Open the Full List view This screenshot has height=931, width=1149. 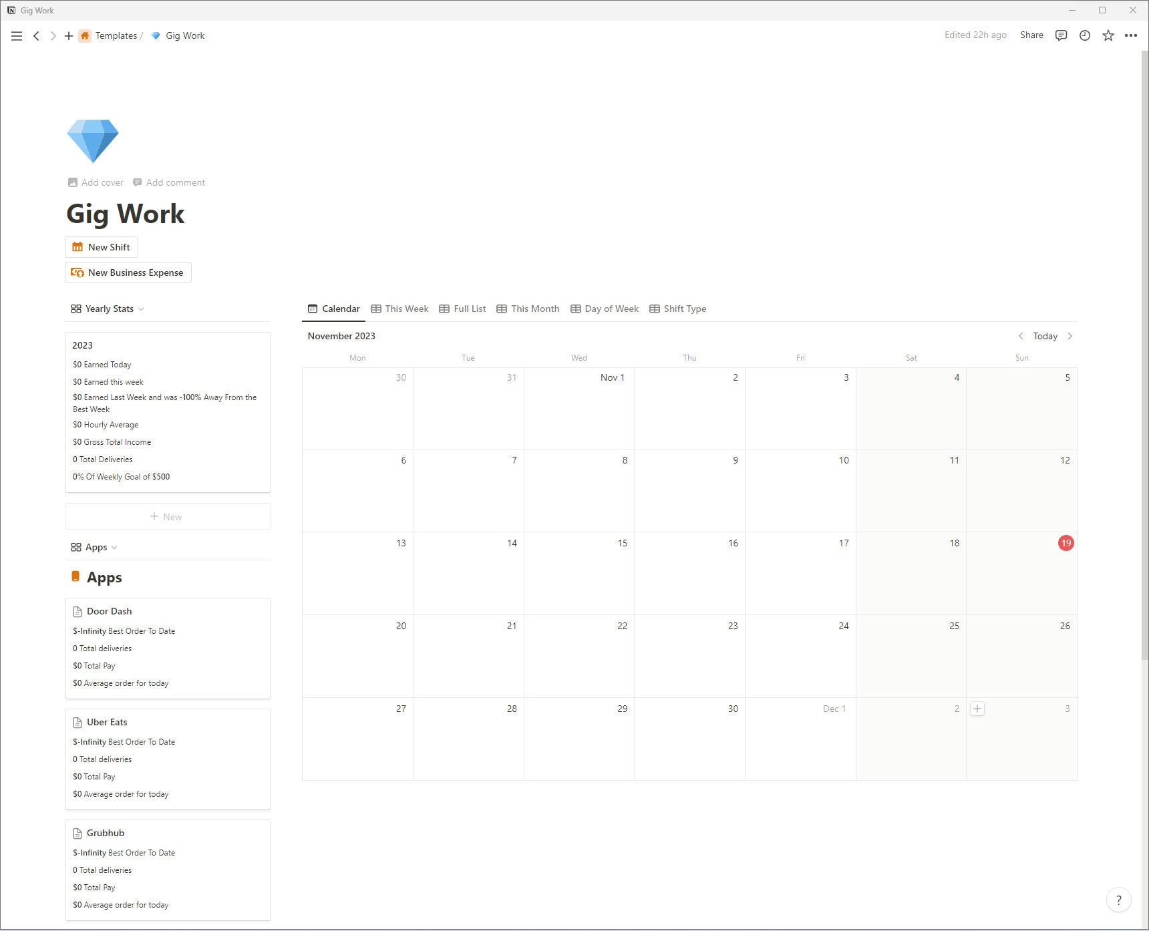coord(462,309)
